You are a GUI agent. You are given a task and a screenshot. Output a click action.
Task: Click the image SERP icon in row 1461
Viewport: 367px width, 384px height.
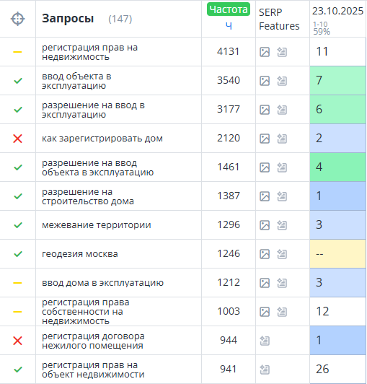265,167
